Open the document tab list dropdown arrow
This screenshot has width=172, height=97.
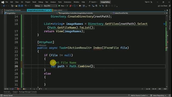pos(165,10)
